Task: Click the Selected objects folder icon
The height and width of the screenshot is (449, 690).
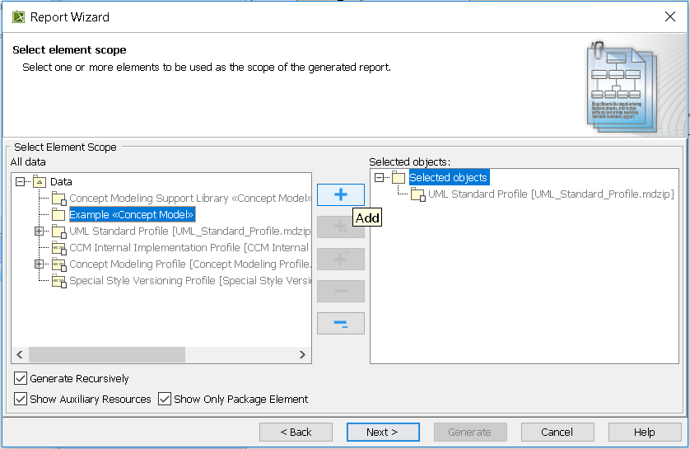Action: (x=399, y=178)
